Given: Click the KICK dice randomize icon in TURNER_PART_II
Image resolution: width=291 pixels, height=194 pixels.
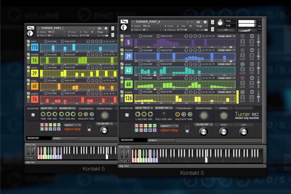Looking at the screenshot, I should (122, 36).
